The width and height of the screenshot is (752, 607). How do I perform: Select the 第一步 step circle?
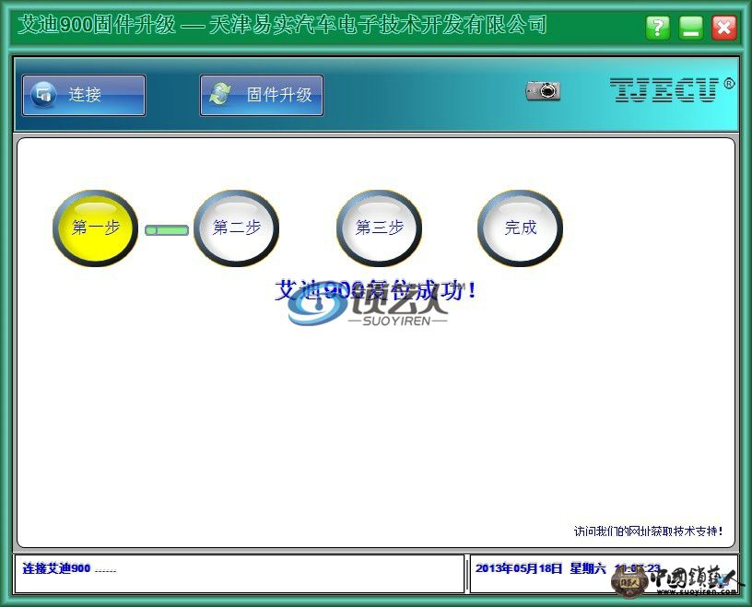96,228
